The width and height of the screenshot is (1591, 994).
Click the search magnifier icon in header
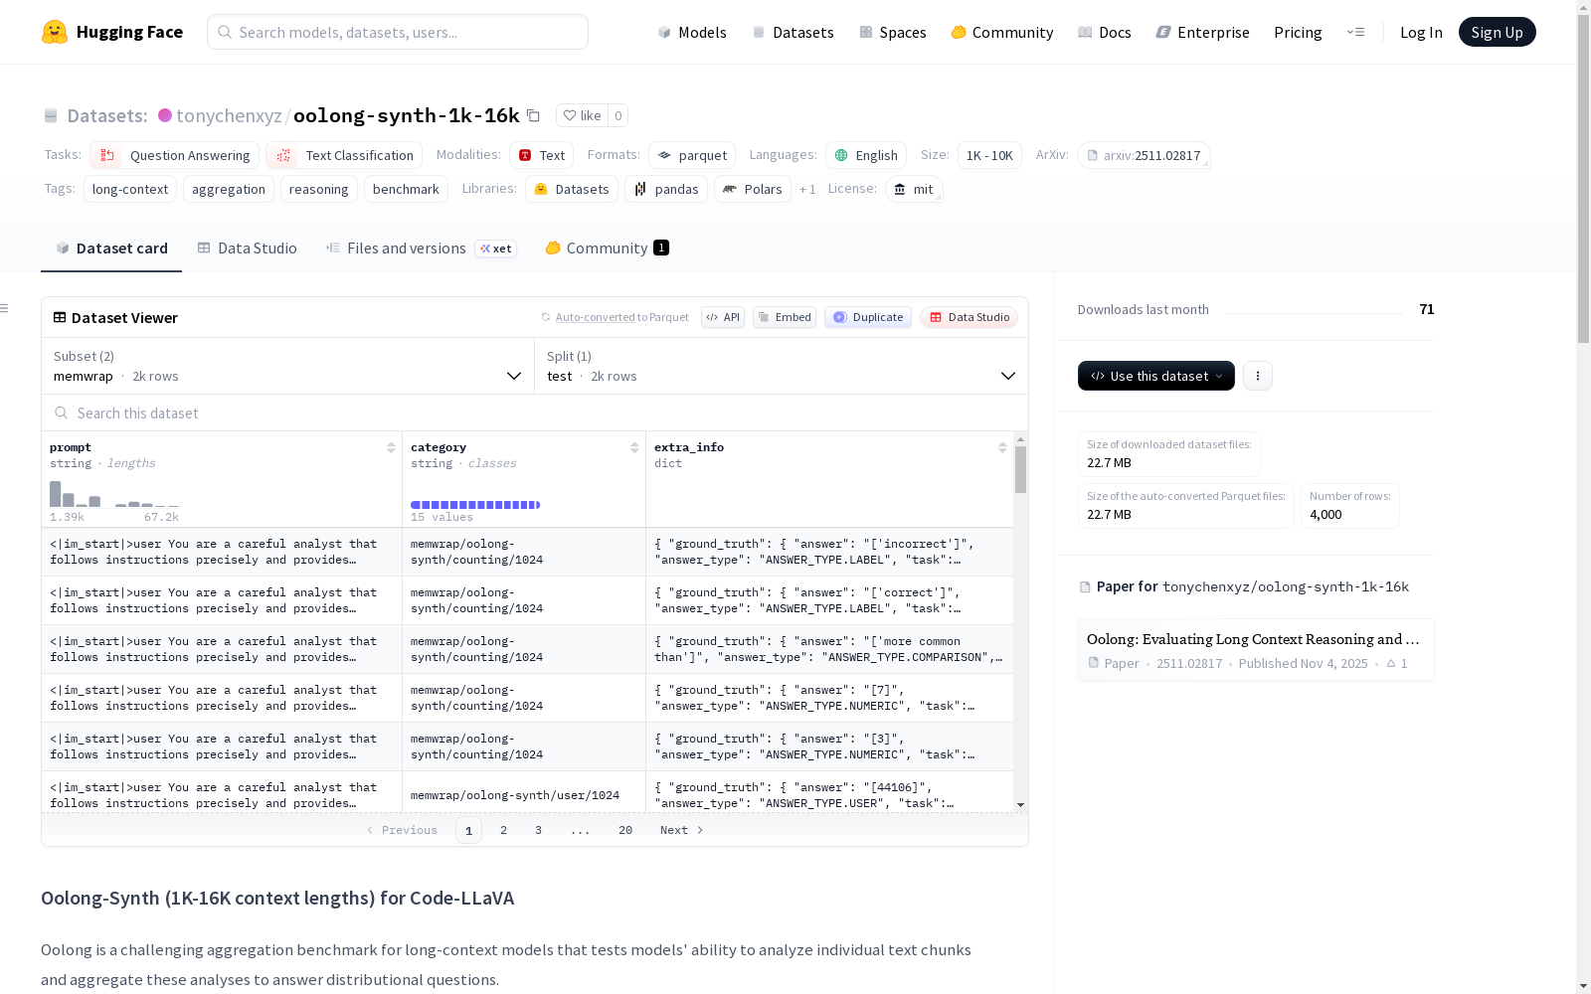225,32
